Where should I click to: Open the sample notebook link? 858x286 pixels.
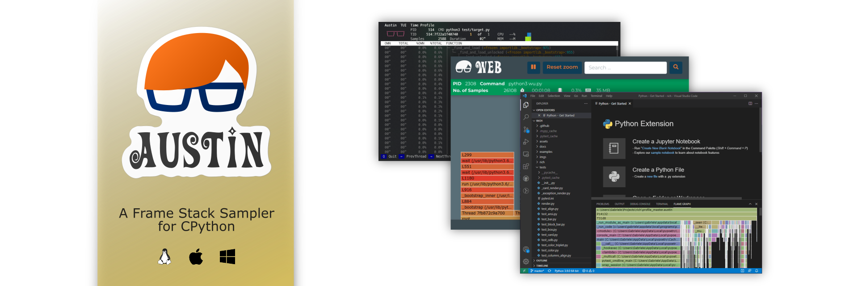pyautogui.click(x=662, y=152)
